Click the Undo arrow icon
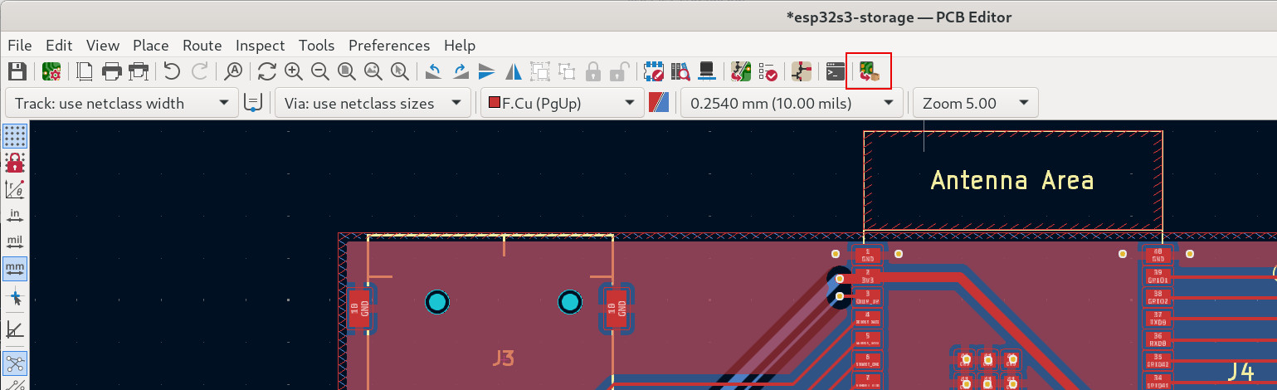Screen dimensions: 1277x390 (172, 71)
